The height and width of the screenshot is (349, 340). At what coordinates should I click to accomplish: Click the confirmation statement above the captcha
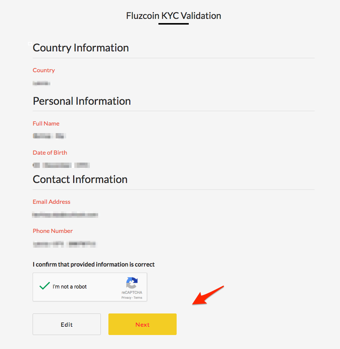(94, 264)
